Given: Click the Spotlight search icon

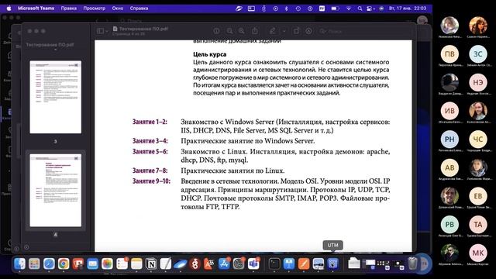Looking at the screenshot, I should (x=360, y=9).
